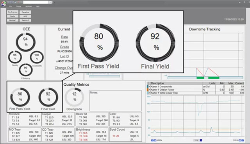Open the File menu
Image resolution: width=250 pixels, height=144 pixels.
coord(11,6)
